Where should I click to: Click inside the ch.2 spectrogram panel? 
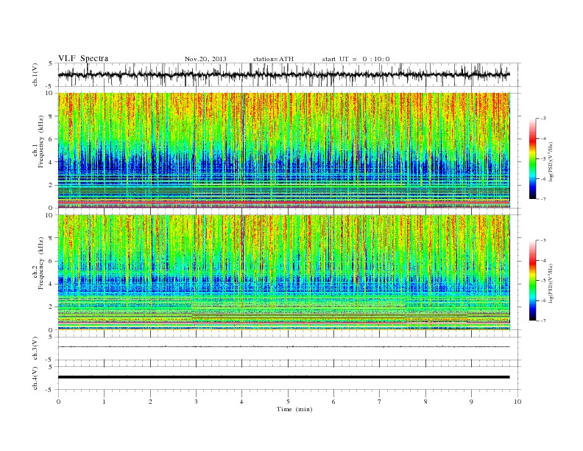[x=283, y=272]
